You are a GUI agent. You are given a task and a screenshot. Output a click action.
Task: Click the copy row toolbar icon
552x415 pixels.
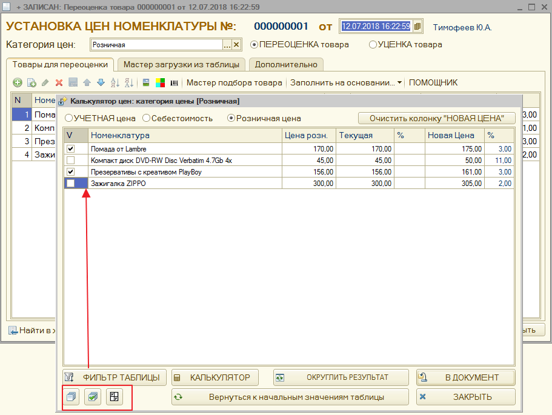point(32,83)
